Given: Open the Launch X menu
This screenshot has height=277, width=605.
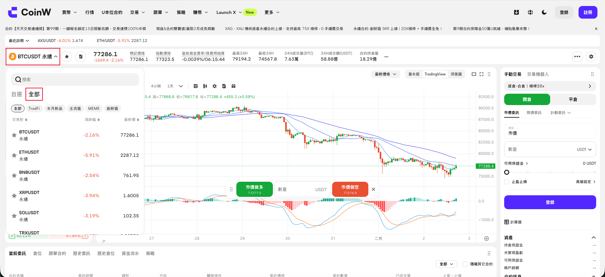Looking at the screenshot, I should click(229, 12).
